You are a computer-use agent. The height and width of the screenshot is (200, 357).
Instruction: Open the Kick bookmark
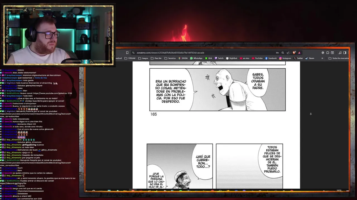tap(209, 58)
